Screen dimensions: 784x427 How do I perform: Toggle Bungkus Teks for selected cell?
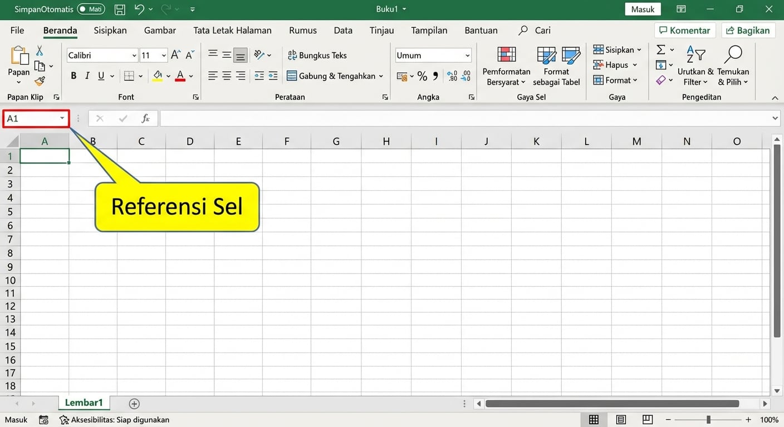[317, 55]
